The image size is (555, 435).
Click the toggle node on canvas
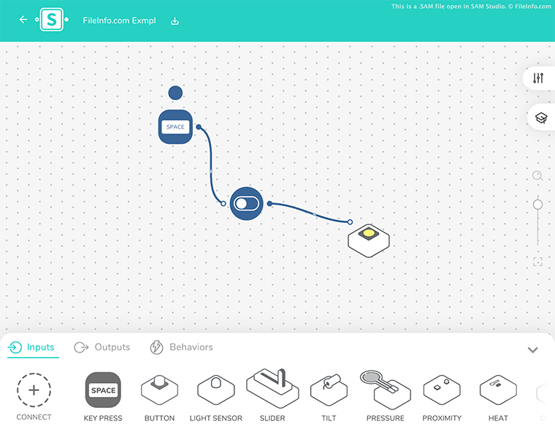coord(246,203)
